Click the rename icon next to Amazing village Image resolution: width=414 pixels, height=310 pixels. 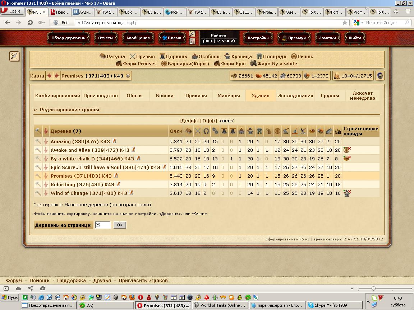[x=114, y=141]
